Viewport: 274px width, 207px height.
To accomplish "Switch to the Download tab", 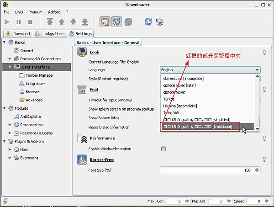I will [x=18, y=33].
